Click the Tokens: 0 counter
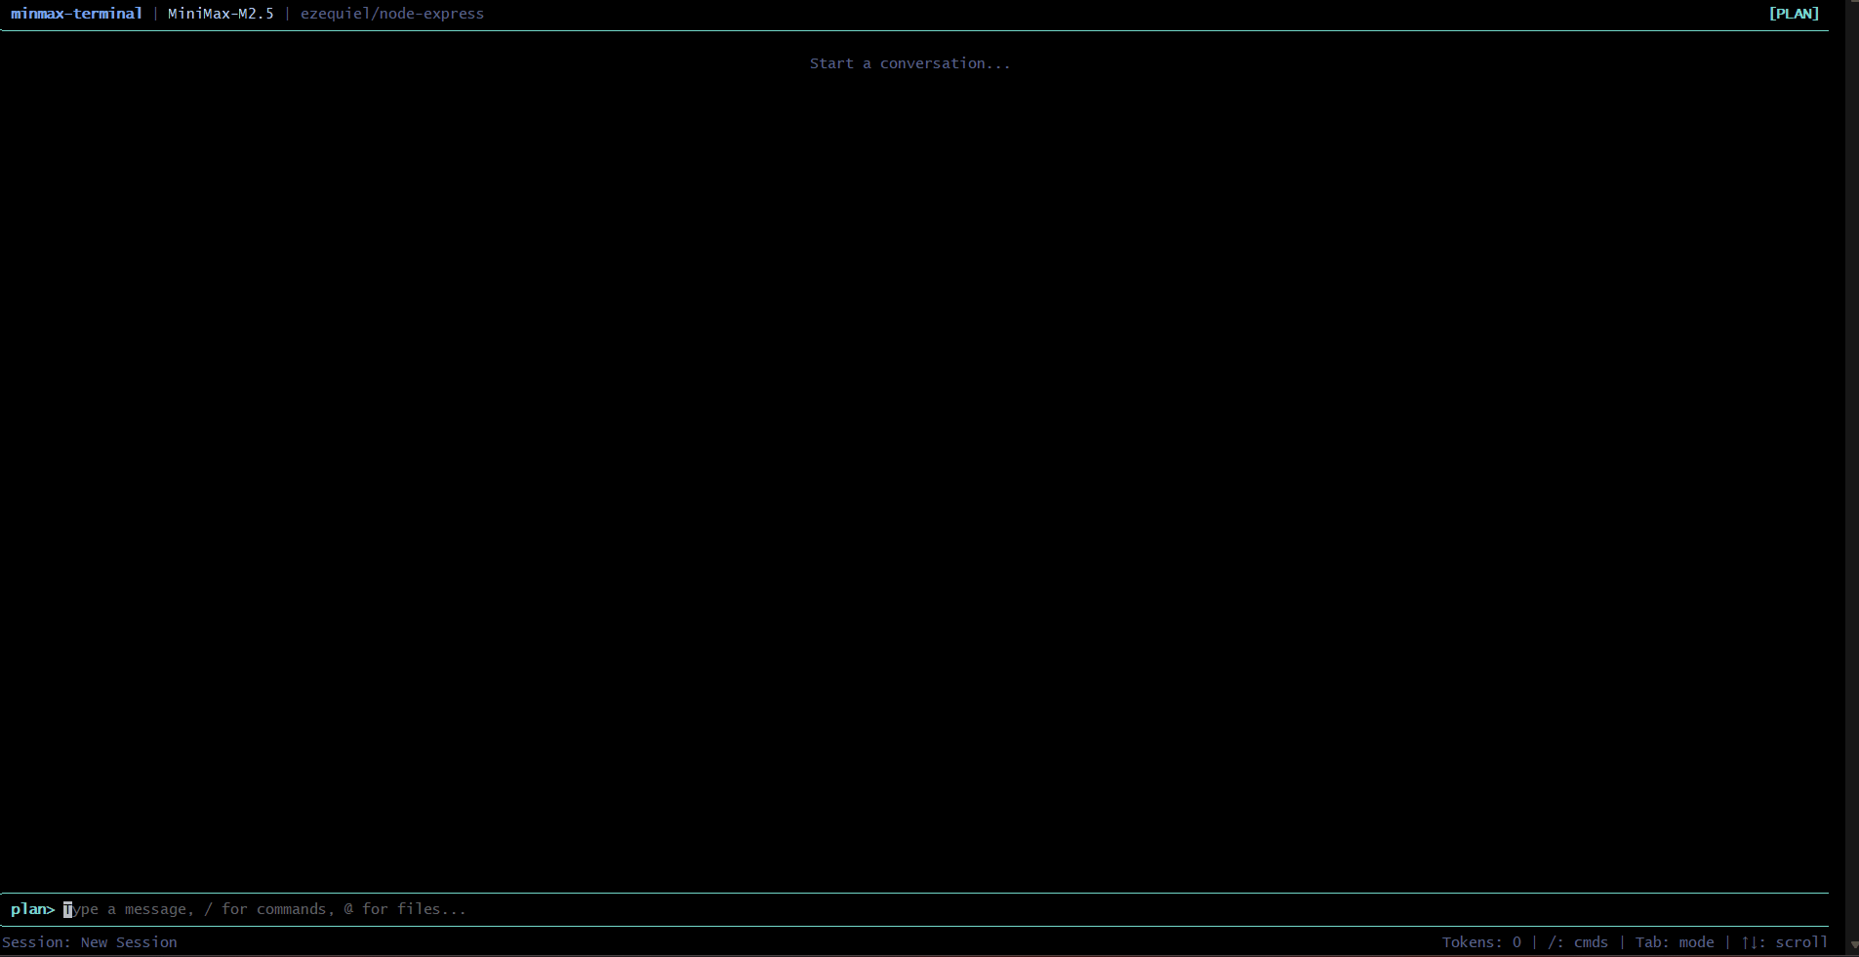Viewport: 1859px width, 957px height. 1480,942
